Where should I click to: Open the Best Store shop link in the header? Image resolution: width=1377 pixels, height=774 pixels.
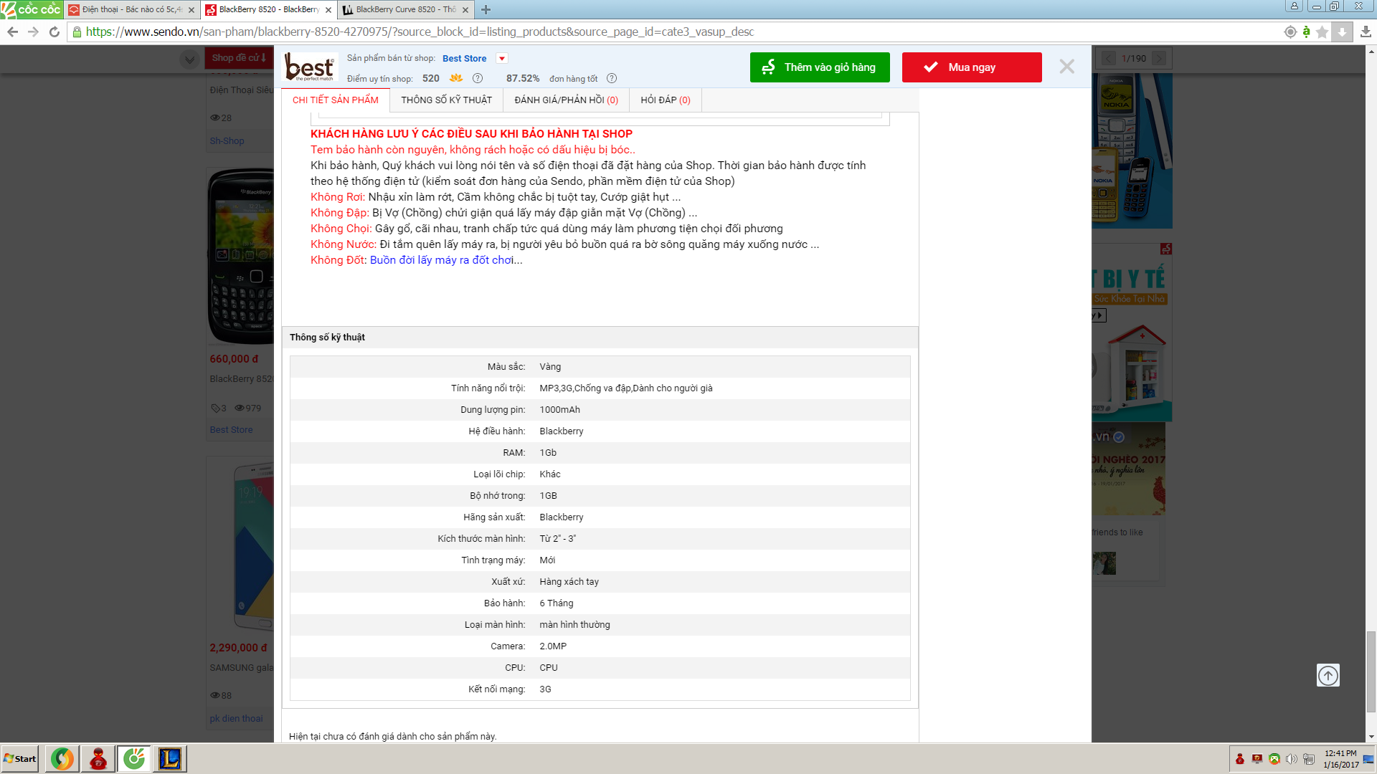[x=464, y=58]
